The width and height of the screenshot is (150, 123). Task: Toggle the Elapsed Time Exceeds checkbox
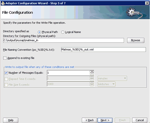pos(6,79)
